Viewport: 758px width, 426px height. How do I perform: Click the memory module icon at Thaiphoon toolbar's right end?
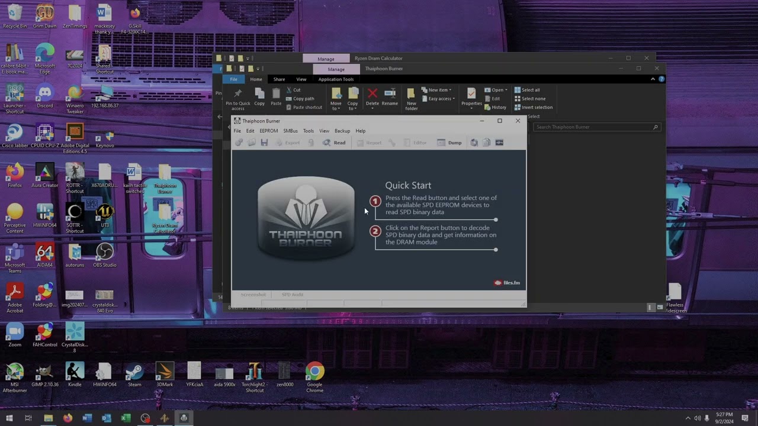point(499,143)
